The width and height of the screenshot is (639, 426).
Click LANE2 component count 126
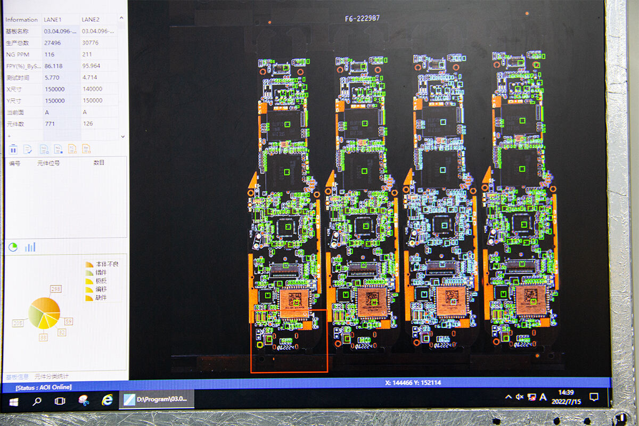tap(88, 124)
